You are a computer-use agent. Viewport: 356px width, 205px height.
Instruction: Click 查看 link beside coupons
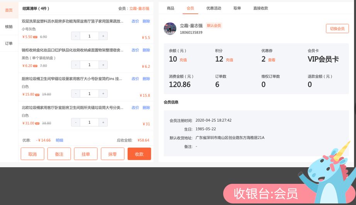tap(272, 60)
